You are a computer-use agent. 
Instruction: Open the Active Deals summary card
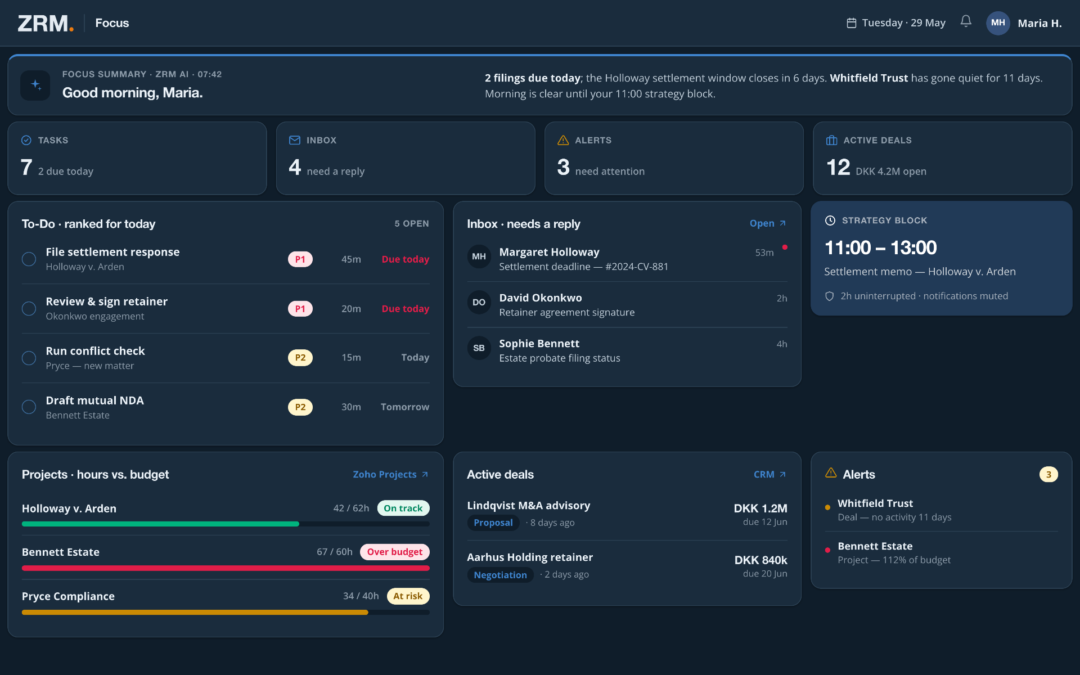942,158
